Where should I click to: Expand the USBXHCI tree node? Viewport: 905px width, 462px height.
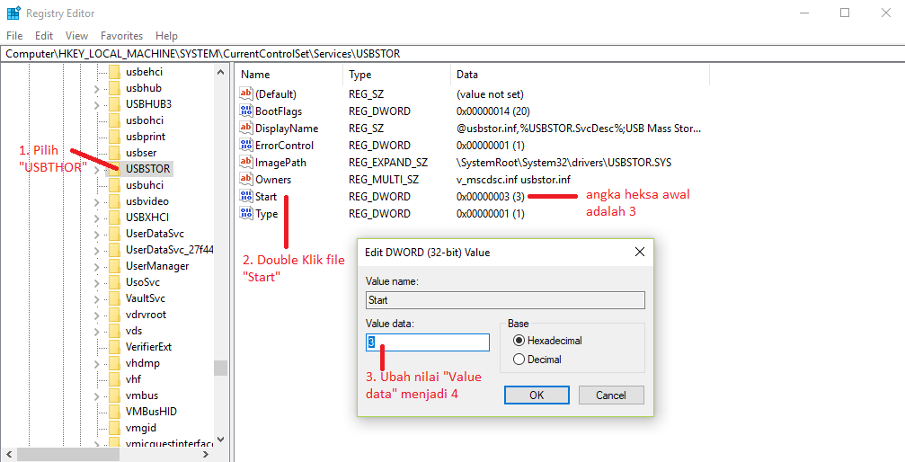pyautogui.click(x=96, y=218)
